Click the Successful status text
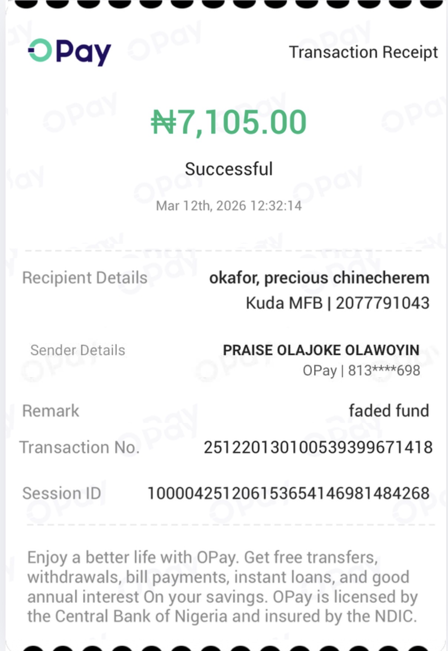Screen dimensions: 448x651 click(x=229, y=169)
